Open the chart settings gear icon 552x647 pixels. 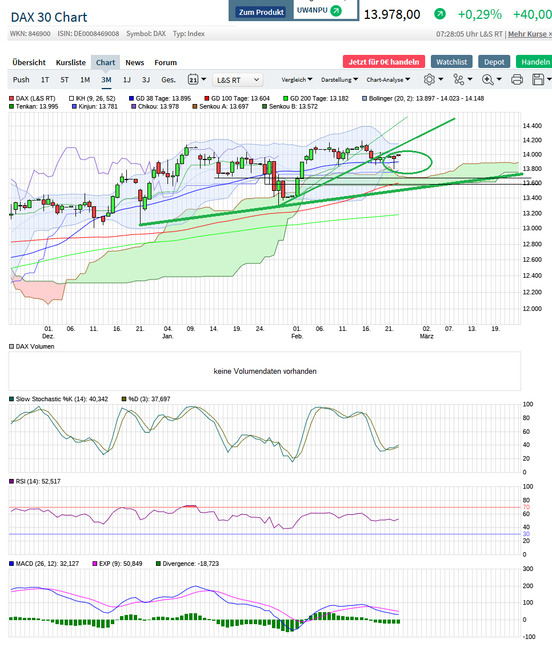point(430,79)
